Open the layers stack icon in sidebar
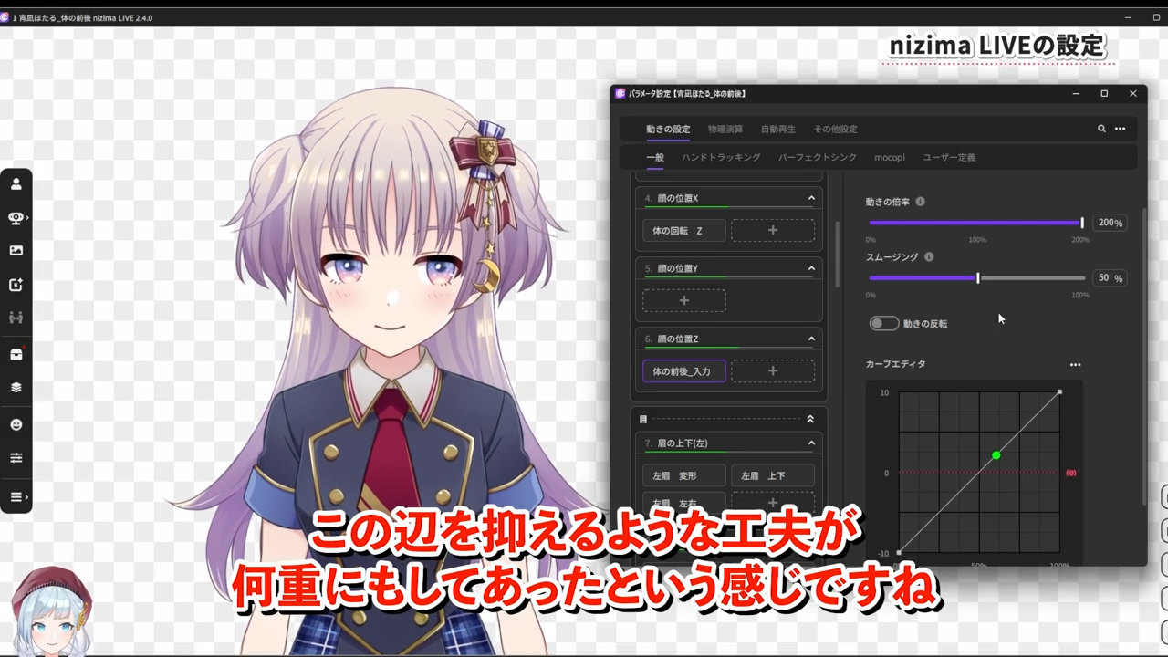The image size is (1168, 657). pos(16,387)
